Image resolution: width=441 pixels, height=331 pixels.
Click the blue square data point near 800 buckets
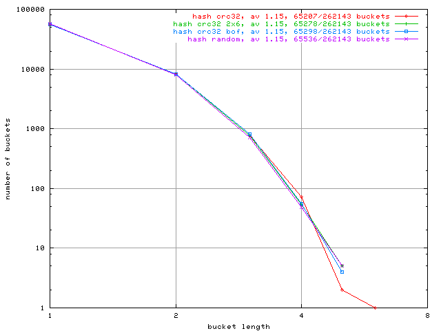coord(249,134)
